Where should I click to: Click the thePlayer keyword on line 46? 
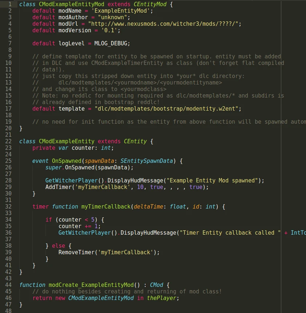pyautogui.click(x=161, y=298)
